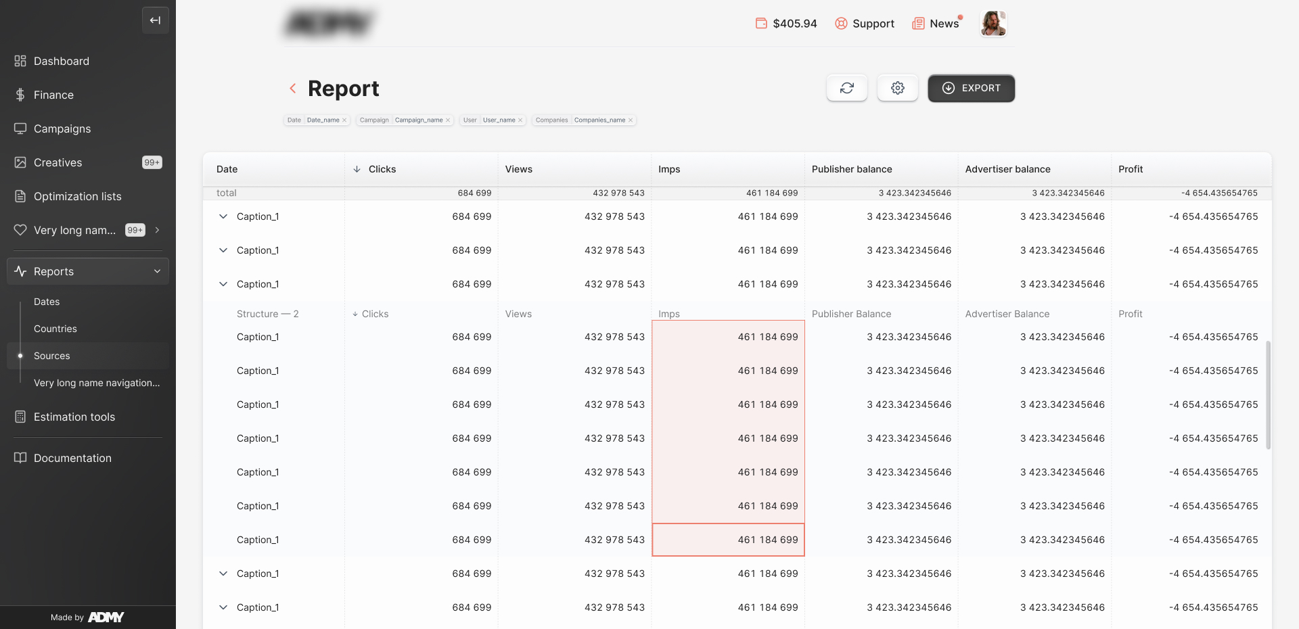This screenshot has height=629, width=1299.
Task: Open the wallet balance $405.94
Action: [x=786, y=24]
